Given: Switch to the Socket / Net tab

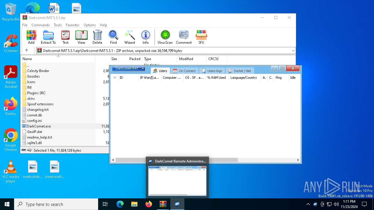Looking at the screenshot, I should pyautogui.click(x=239, y=71).
